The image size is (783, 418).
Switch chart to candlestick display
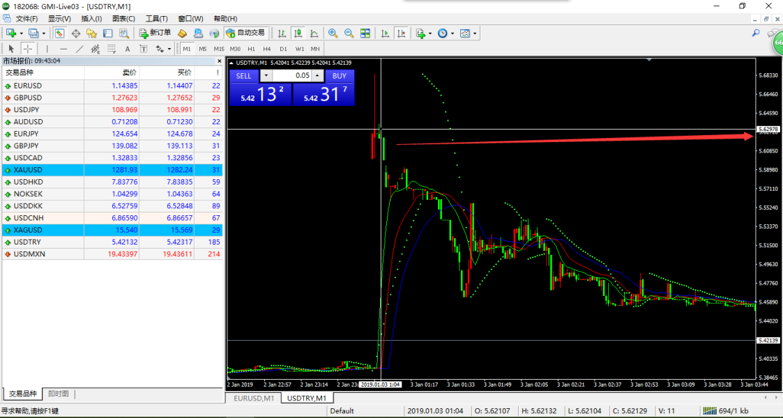pos(298,33)
